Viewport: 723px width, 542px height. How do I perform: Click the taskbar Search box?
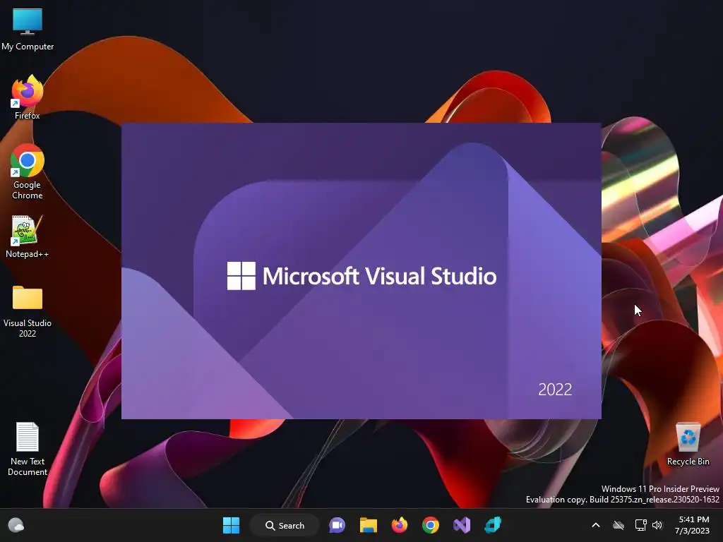pyautogui.click(x=285, y=525)
